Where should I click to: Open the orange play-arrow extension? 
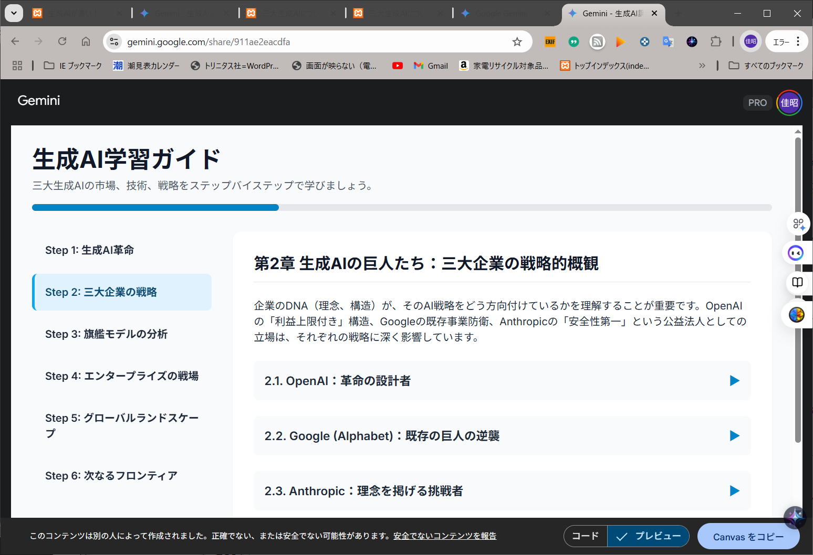point(621,41)
